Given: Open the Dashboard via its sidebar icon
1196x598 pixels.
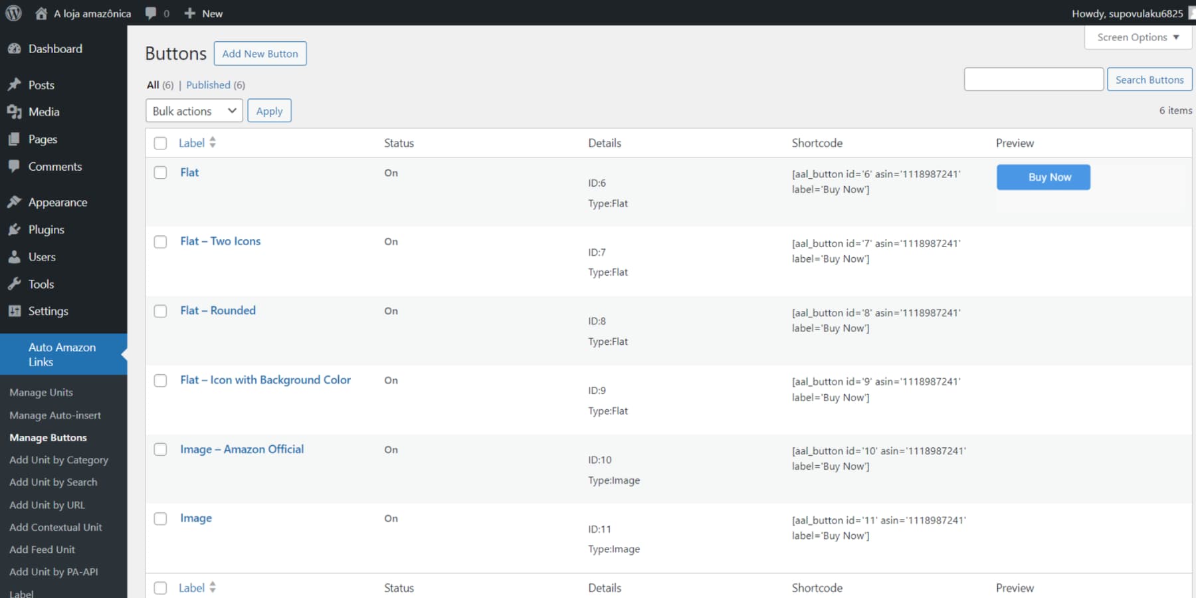Looking at the screenshot, I should click(15, 48).
